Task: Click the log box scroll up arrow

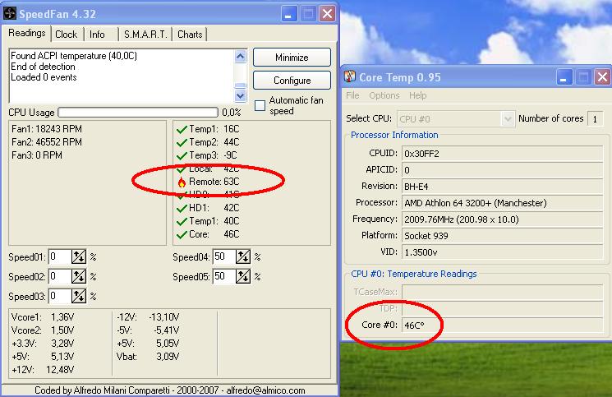Action: 241,57
